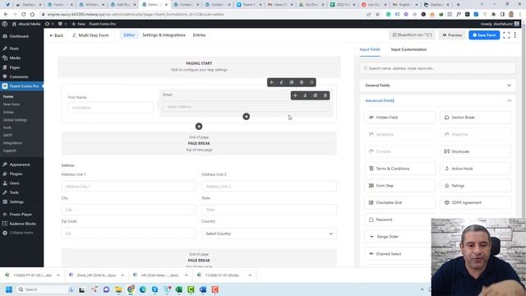Configure the Paging Start step settings

coord(199,67)
